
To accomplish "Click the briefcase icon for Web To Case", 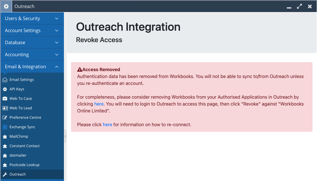I will (5, 99).
